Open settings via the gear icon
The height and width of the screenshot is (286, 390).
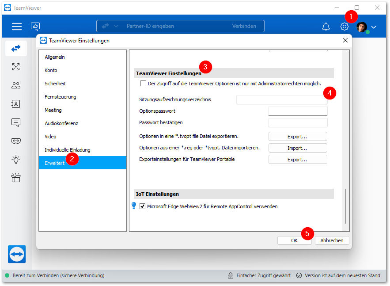click(x=345, y=27)
